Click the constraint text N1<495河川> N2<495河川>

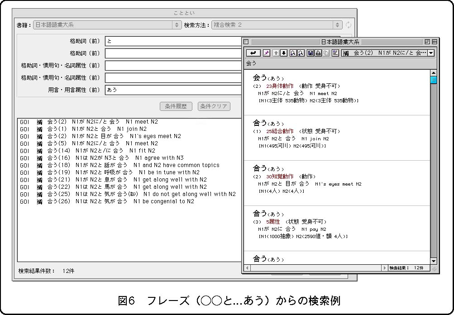tap(292, 146)
